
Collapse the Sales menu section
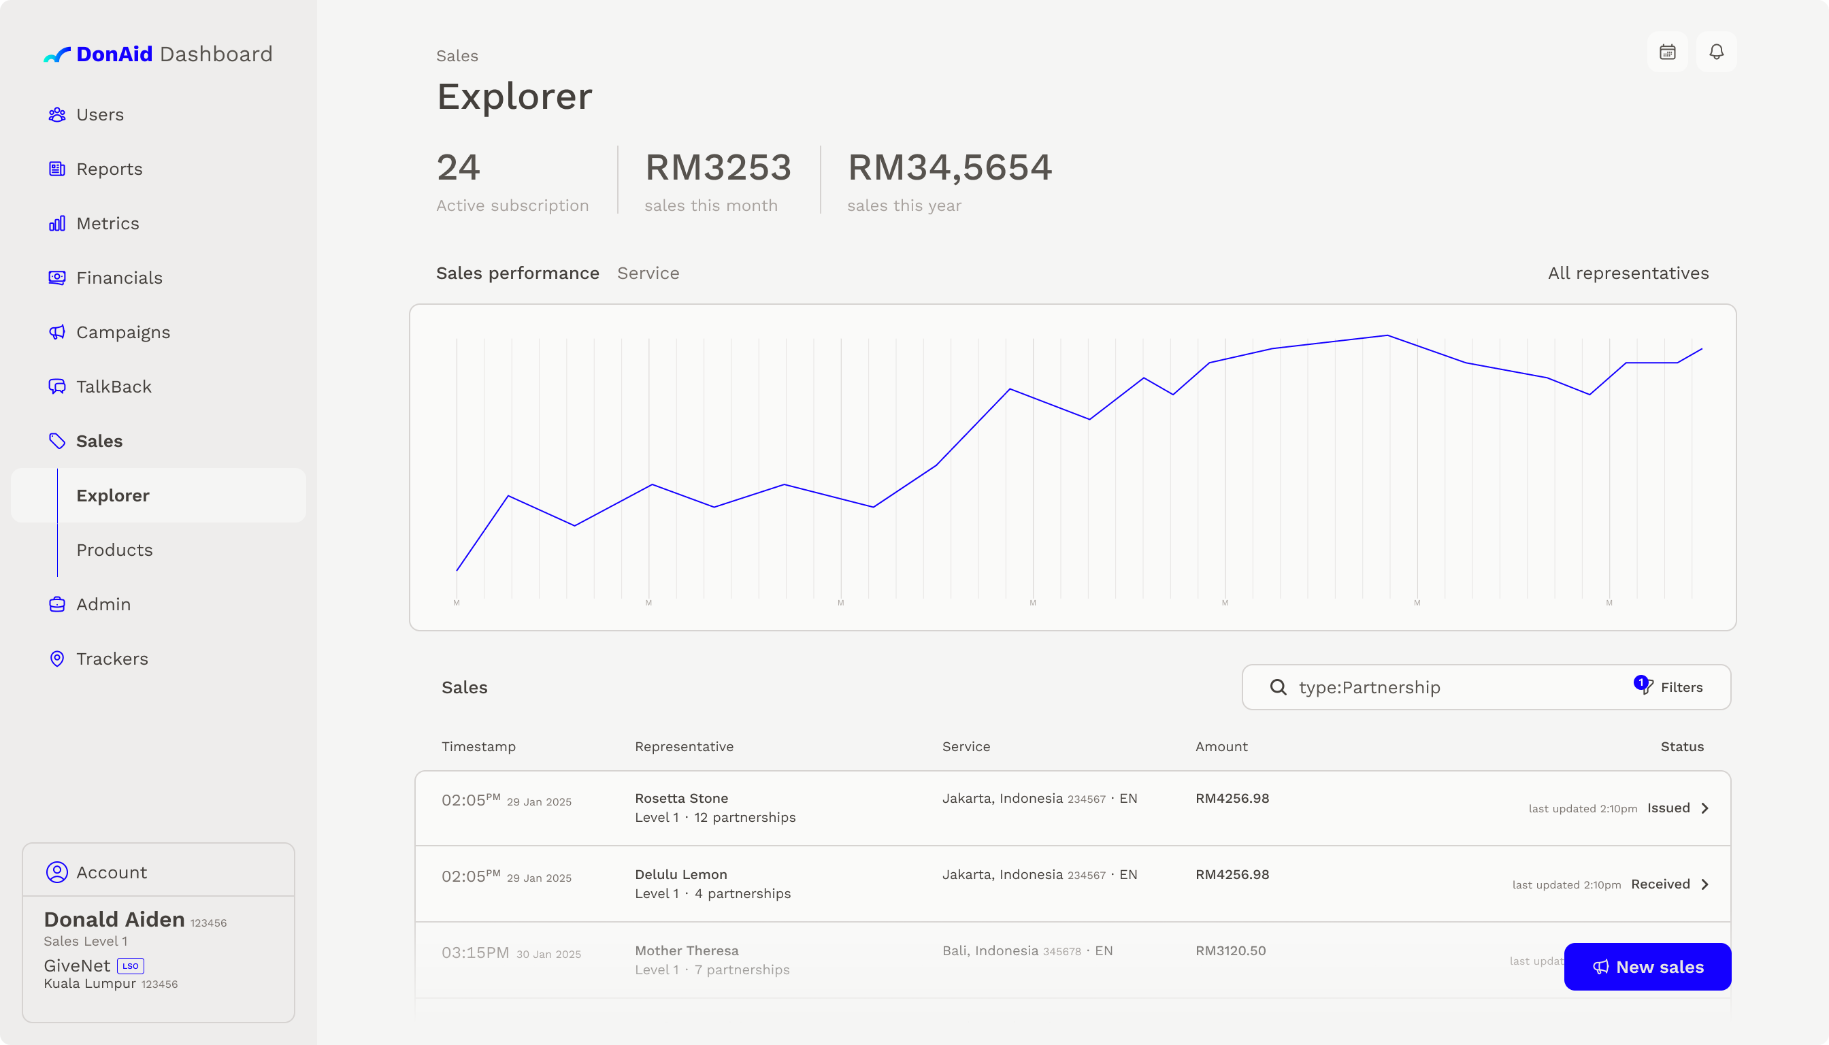99,442
